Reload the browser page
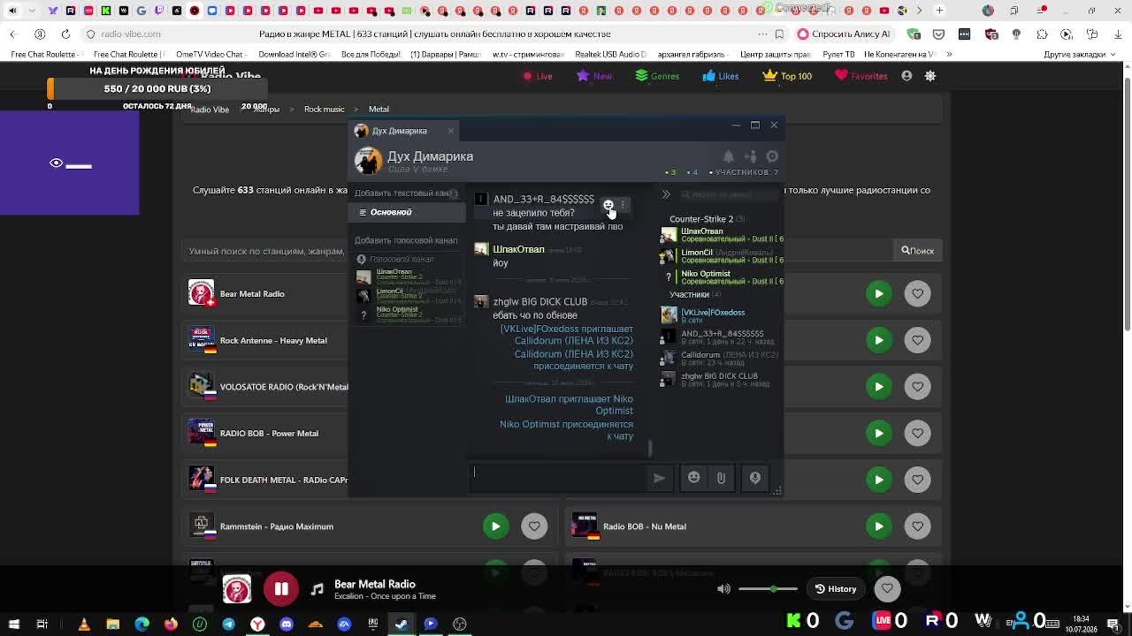1132x636 pixels. (65, 34)
